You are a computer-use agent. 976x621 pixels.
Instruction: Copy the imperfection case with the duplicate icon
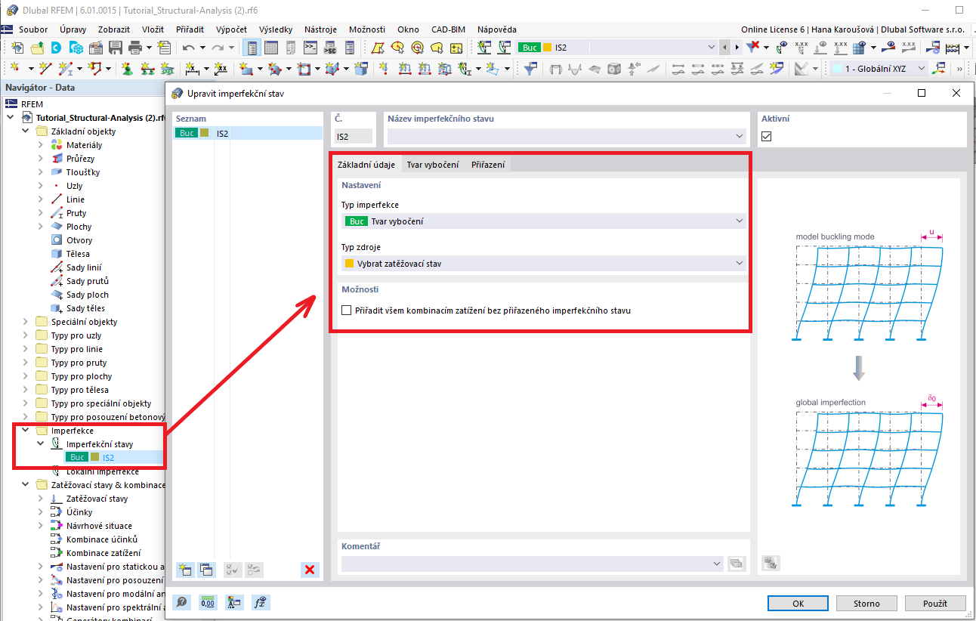[x=205, y=570]
